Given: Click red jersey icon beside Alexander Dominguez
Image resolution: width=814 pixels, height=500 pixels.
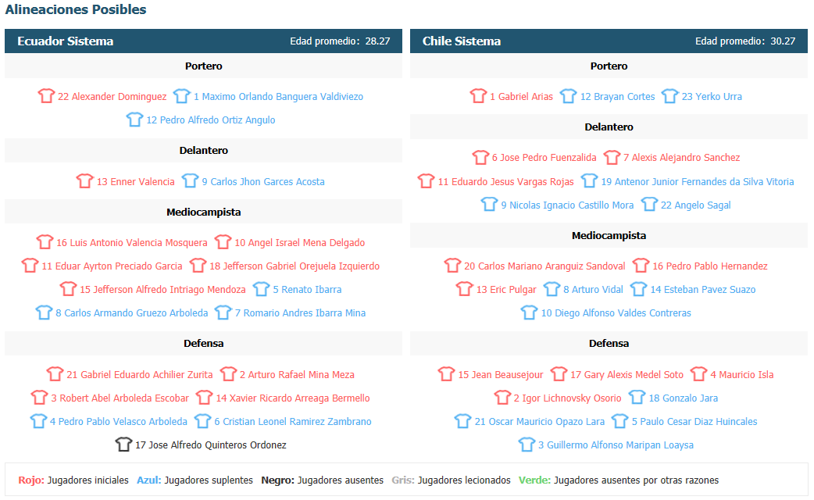Looking at the screenshot, I should pyautogui.click(x=46, y=96).
